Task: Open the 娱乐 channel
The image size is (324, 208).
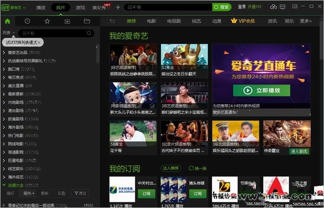Action: (x=290, y=21)
